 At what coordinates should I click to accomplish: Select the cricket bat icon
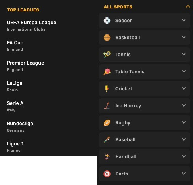107,89
